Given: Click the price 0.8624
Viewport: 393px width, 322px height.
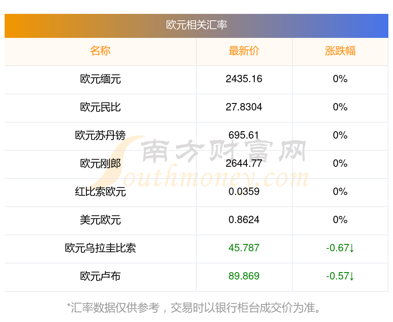Looking at the screenshot, I should tap(244, 220).
